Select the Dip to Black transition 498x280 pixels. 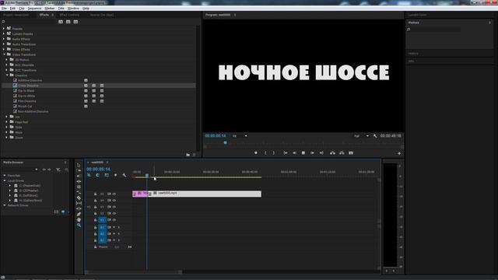click(26, 91)
